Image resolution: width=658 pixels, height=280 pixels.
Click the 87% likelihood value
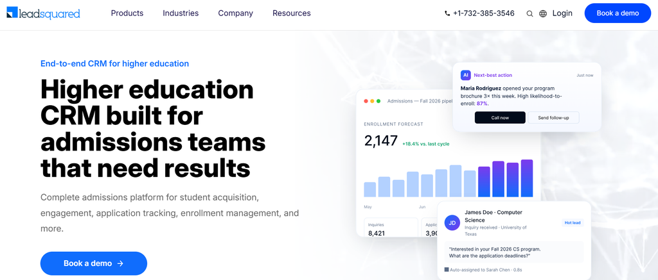(x=482, y=103)
